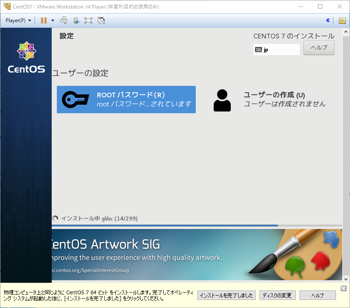Click the ディスクの変更 button

tap(277, 295)
